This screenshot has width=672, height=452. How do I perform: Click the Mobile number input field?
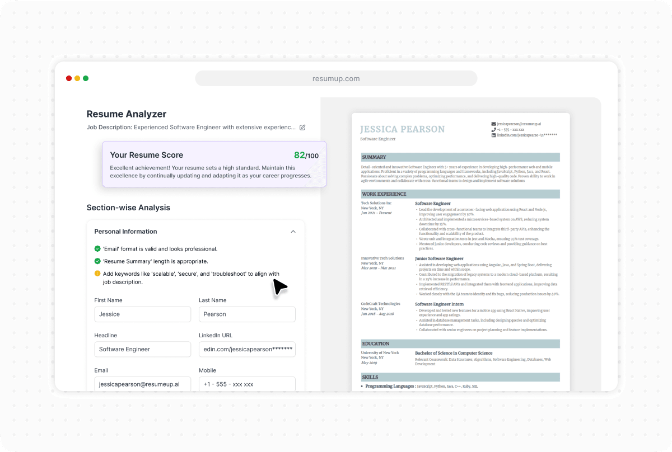tap(247, 384)
